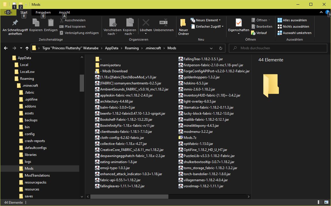Click the Tigra Watanabe breadcrumb
The width and height of the screenshot is (331, 206).
70,48
